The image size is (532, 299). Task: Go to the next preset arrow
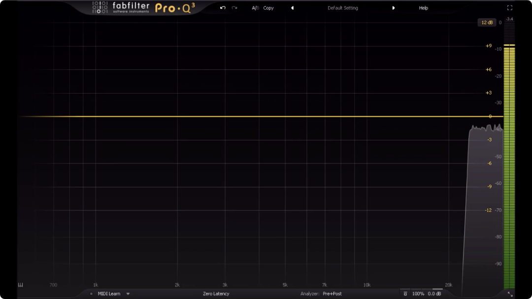[x=394, y=8]
